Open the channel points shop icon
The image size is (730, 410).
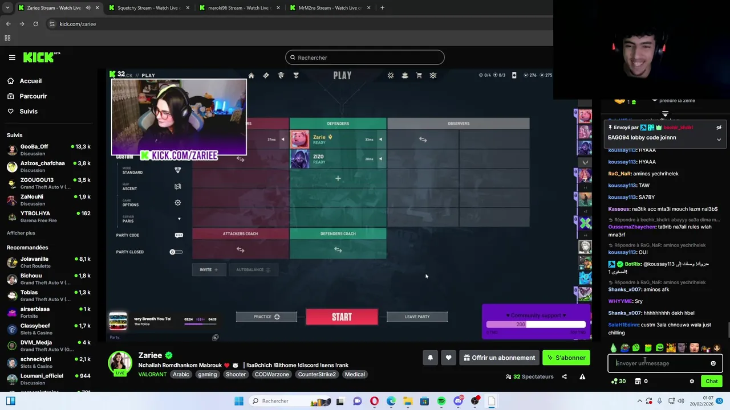[638, 382]
